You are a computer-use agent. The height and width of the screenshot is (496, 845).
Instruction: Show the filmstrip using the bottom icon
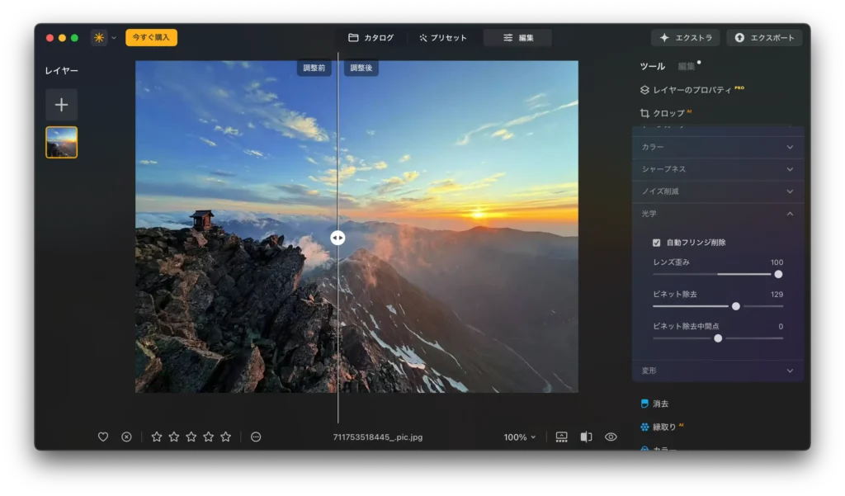[562, 437]
